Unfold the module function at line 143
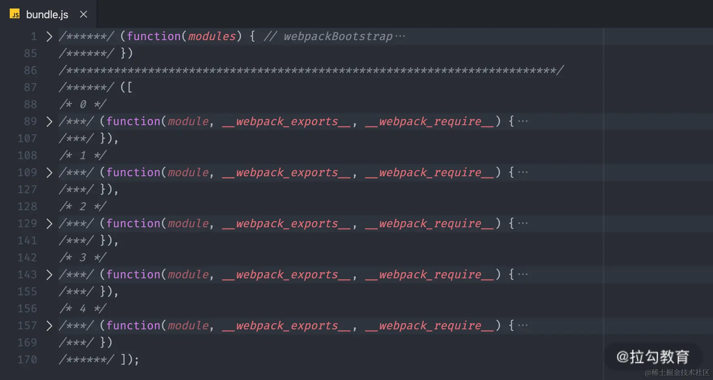The width and height of the screenshot is (713, 380). pyautogui.click(x=49, y=275)
